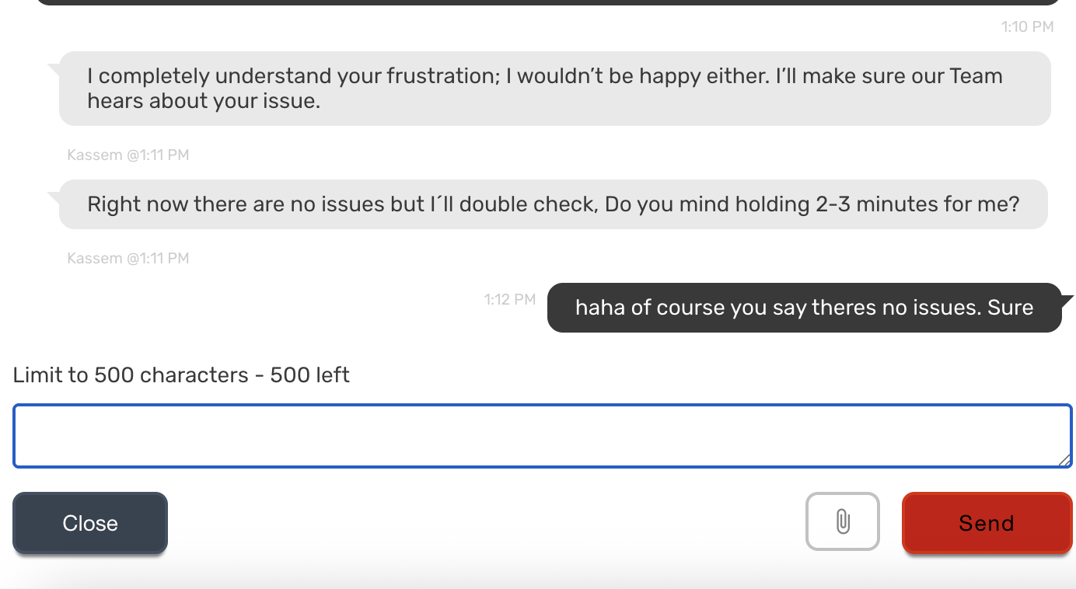Close the chat with the Close button
This screenshot has height=589, width=1076.
pyautogui.click(x=90, y=523)
